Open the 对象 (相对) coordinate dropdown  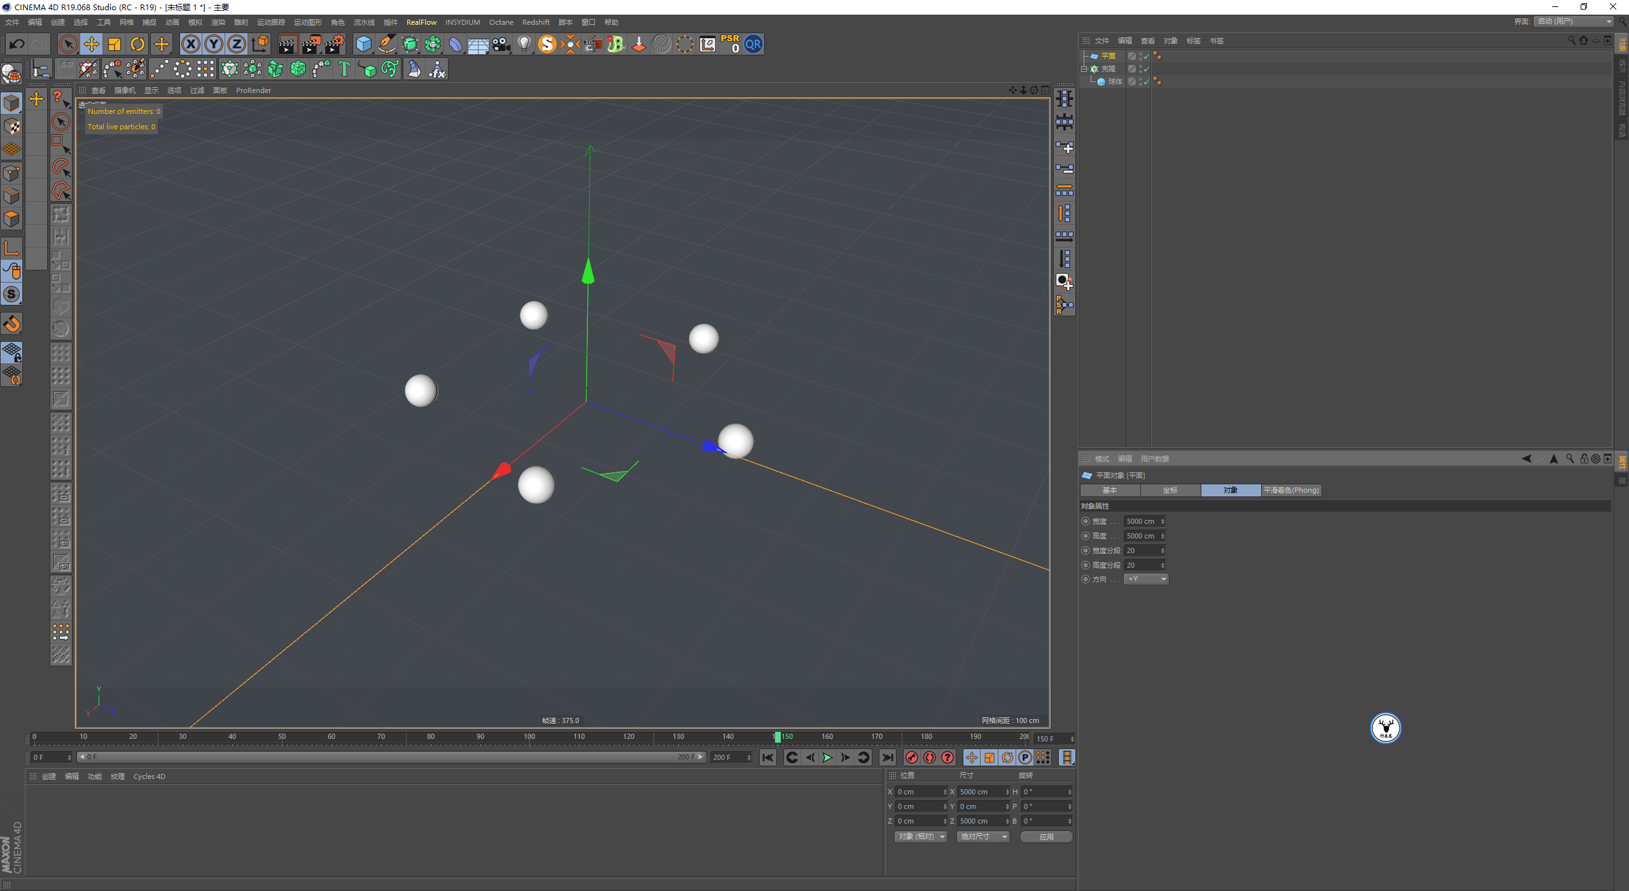point(921,837)
